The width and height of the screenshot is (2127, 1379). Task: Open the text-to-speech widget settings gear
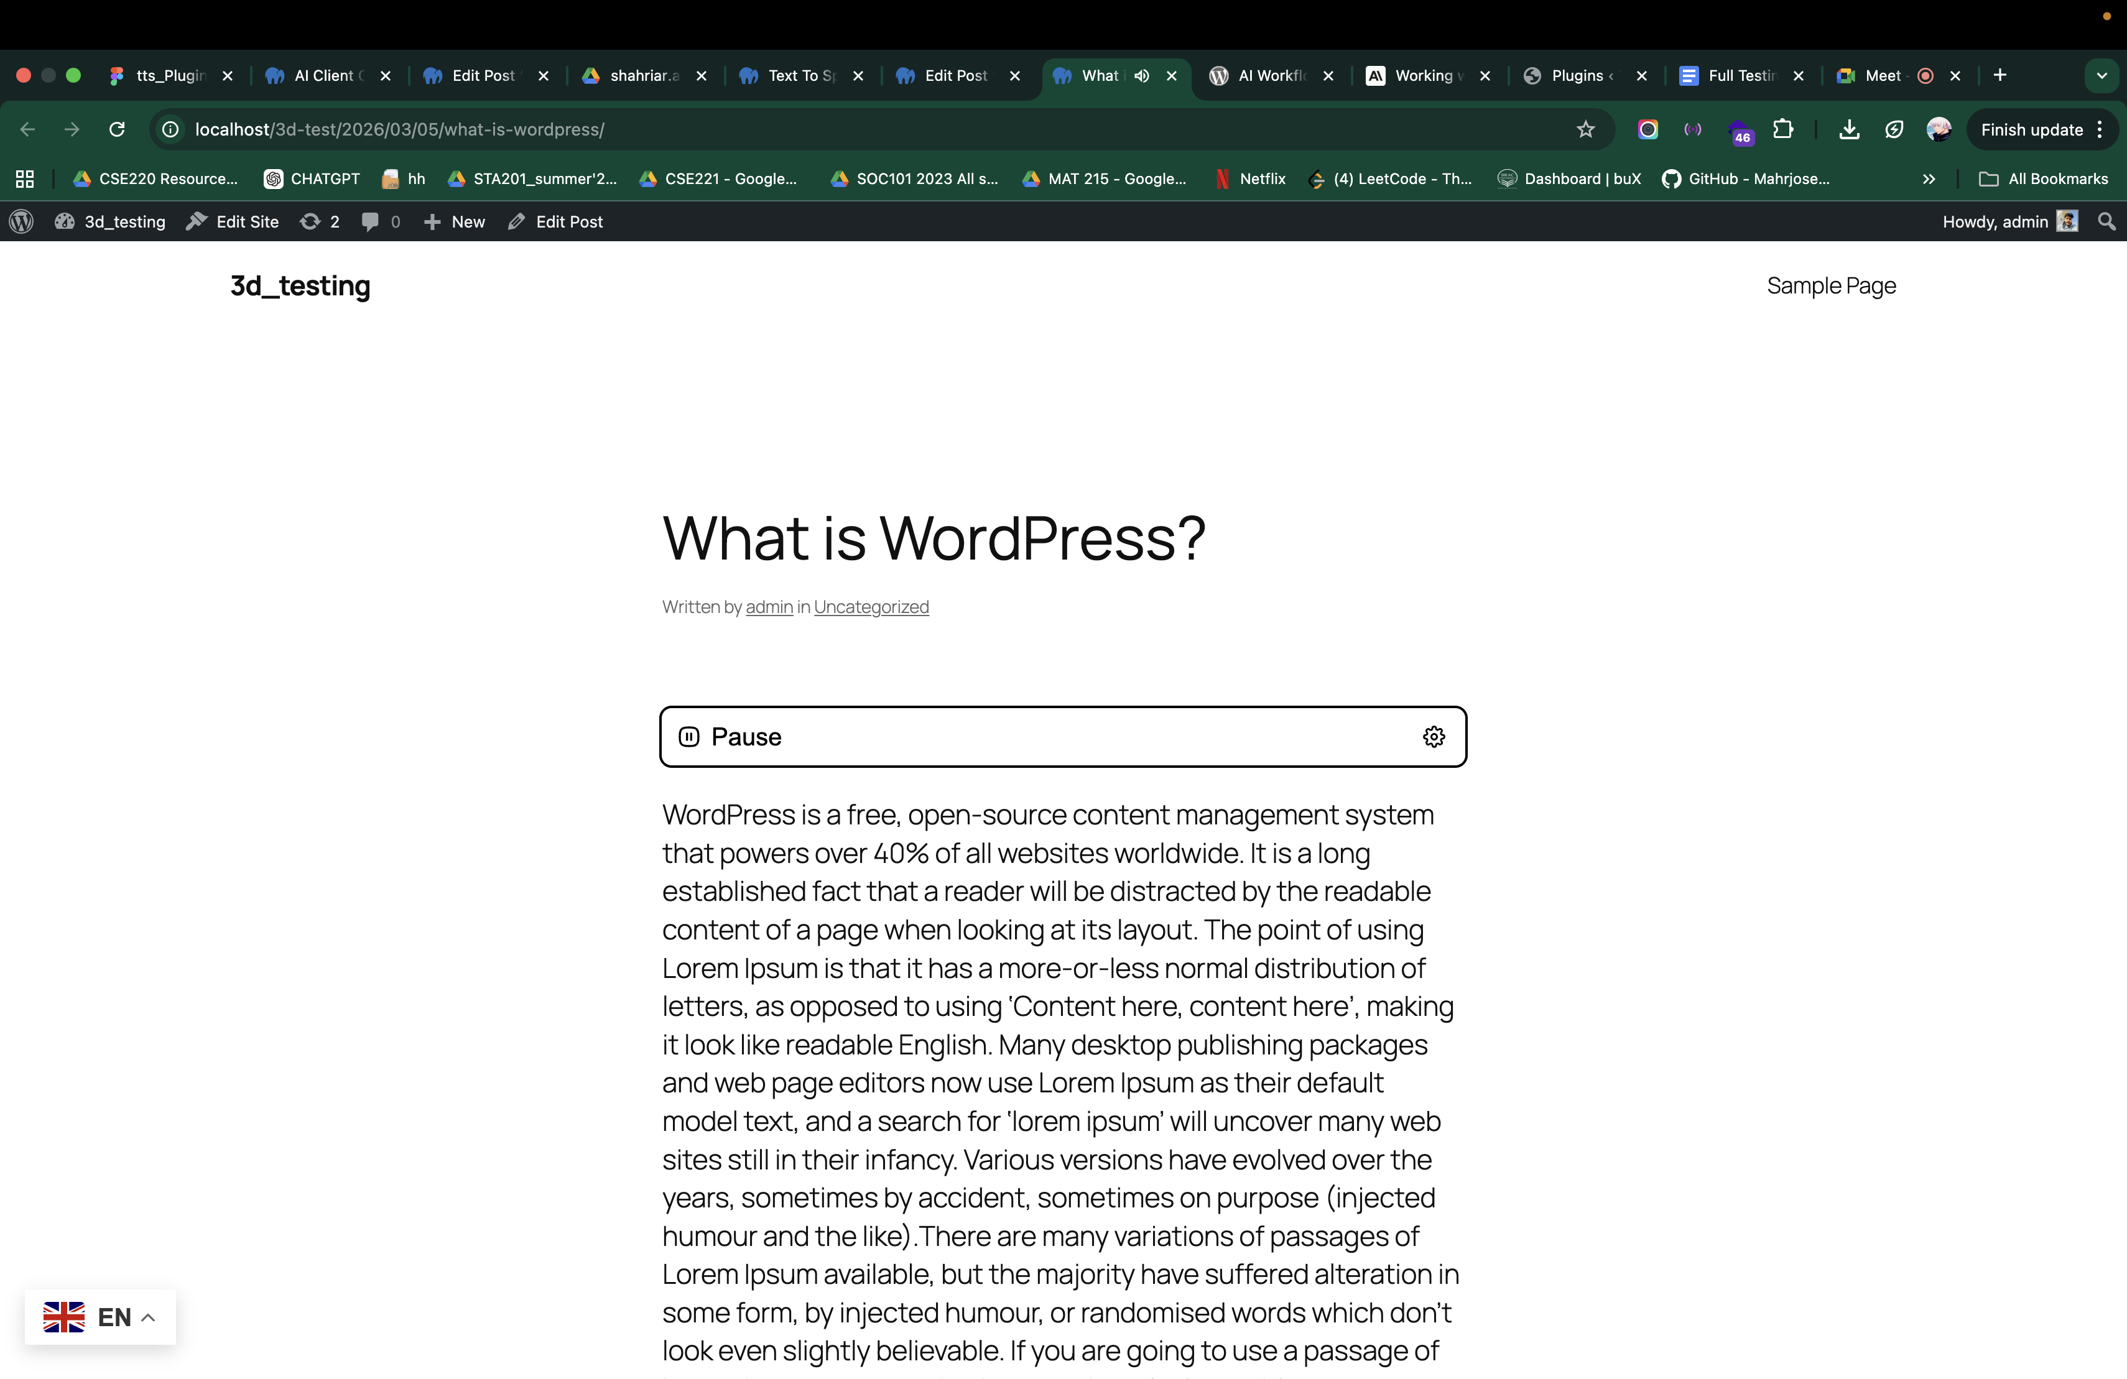[1434, 736]
